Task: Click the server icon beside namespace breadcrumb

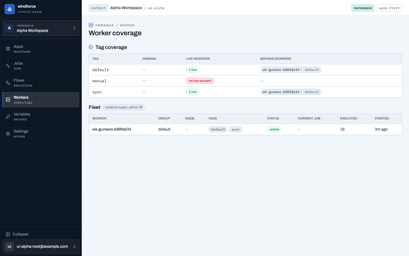Action: coord(91,25)
